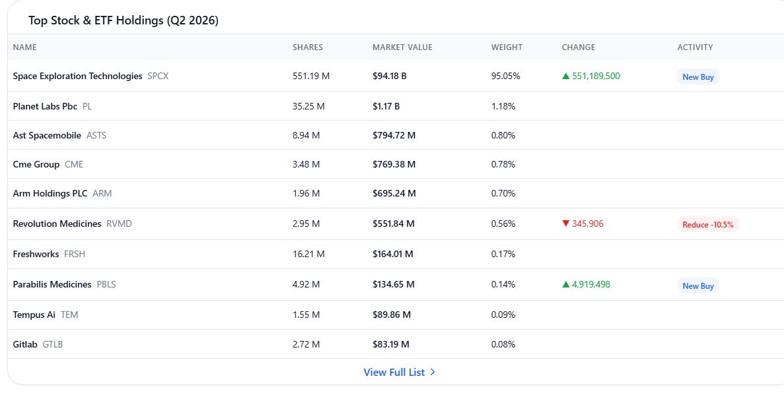Click green up arrow beside 4,919,498
Viewport: 784px width, 393px height.
(565, 284)
